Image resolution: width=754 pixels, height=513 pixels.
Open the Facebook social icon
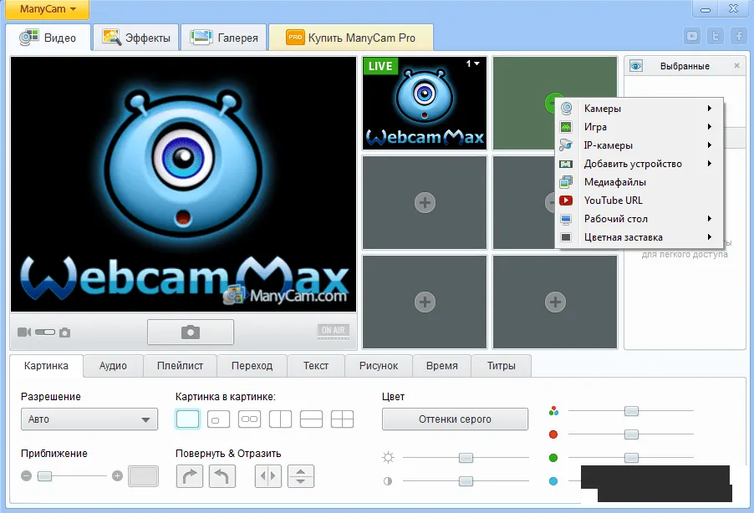pyautogui.click(x=739, y=36)
